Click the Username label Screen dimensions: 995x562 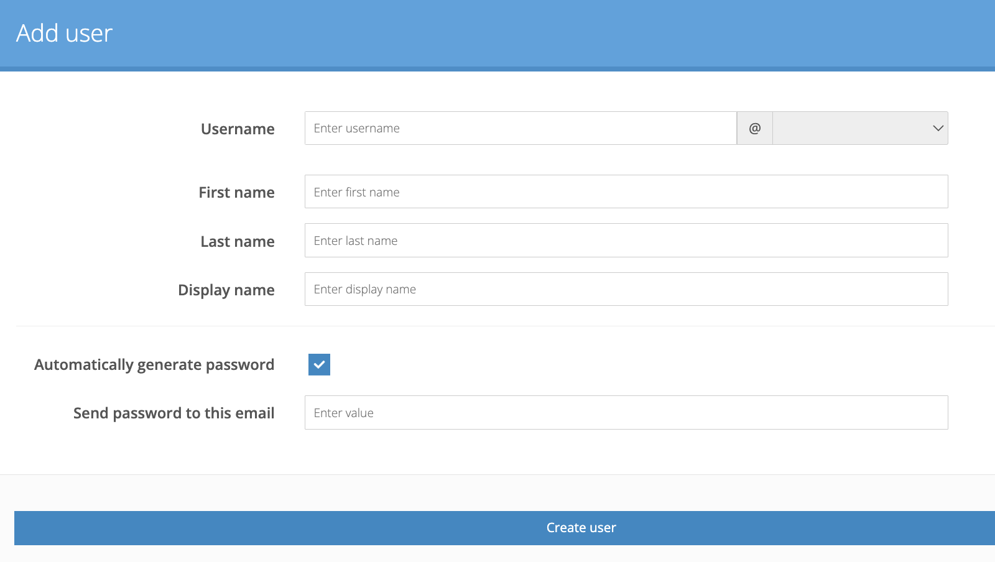tap(238, 129)
